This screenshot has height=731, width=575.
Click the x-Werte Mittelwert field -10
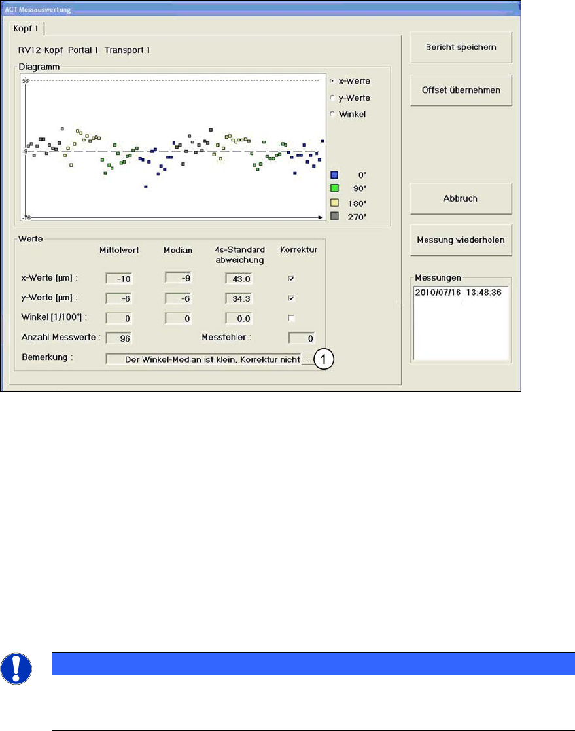(x=119, y=279)
